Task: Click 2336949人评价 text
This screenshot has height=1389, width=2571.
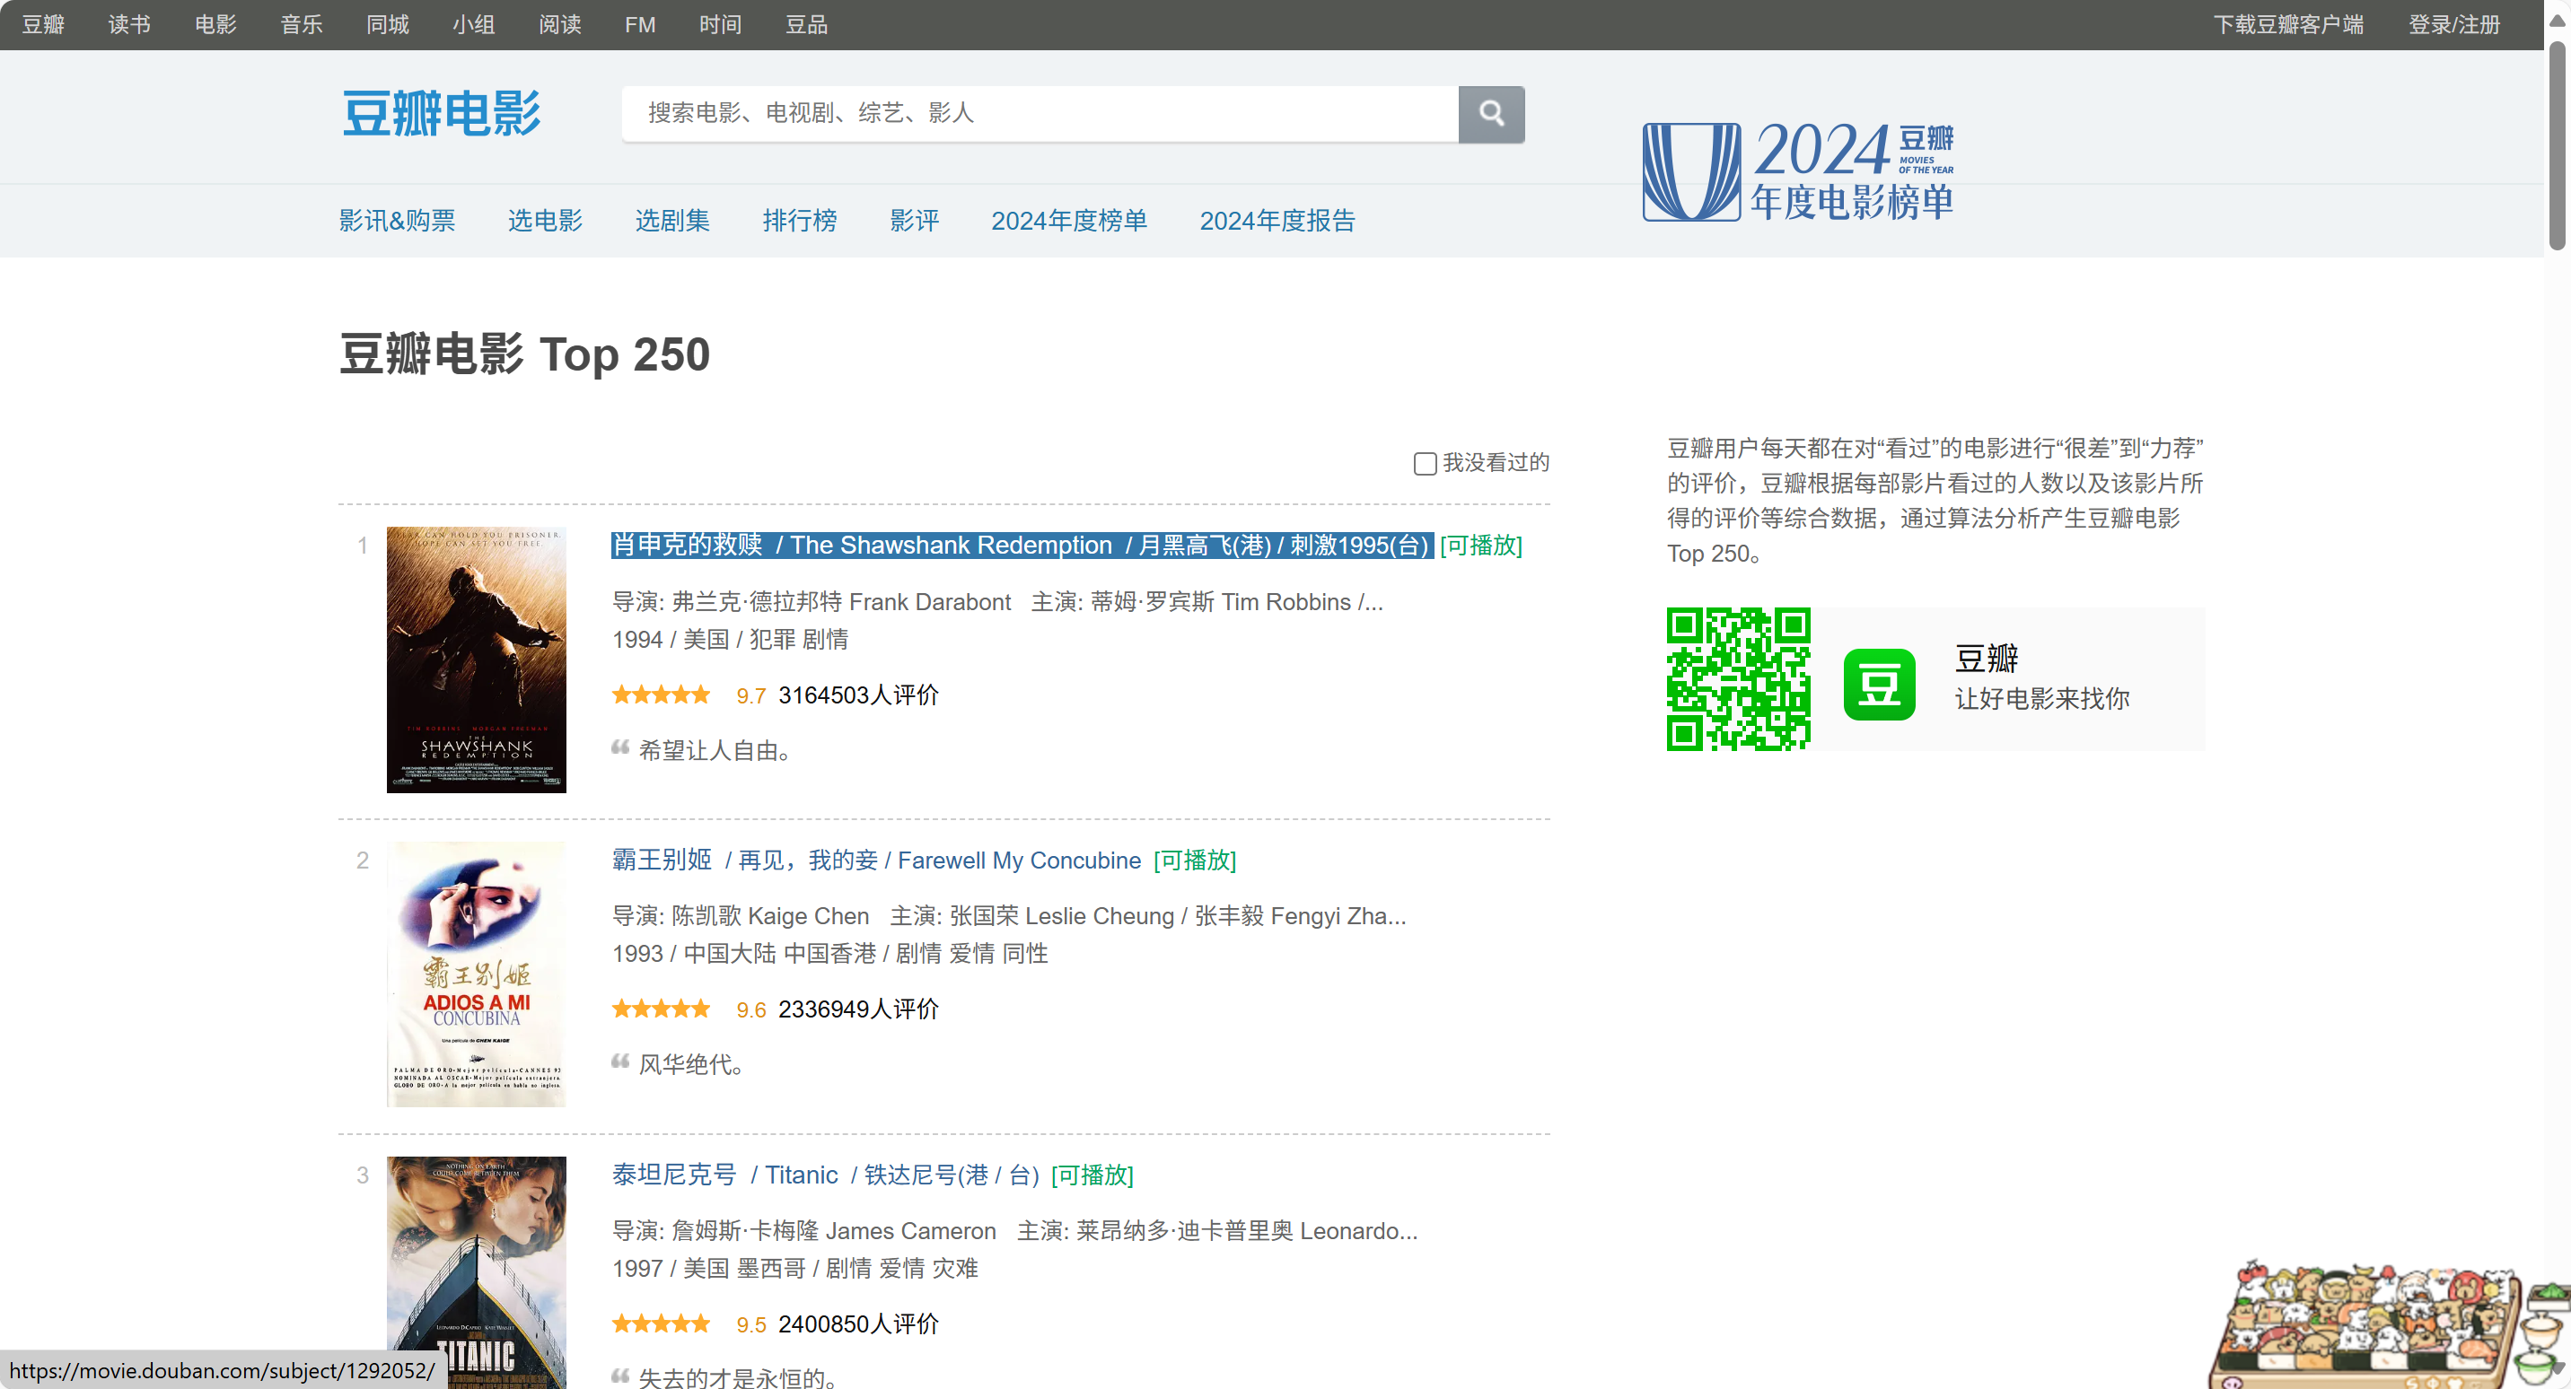Action: 858,1009
